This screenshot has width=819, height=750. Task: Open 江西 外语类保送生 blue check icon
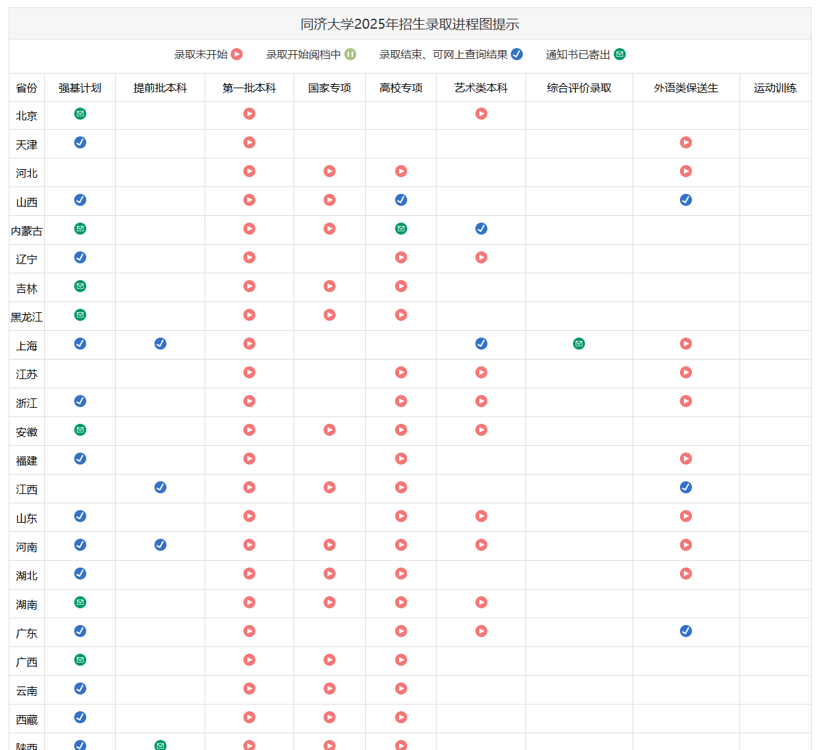click(686, 487)
